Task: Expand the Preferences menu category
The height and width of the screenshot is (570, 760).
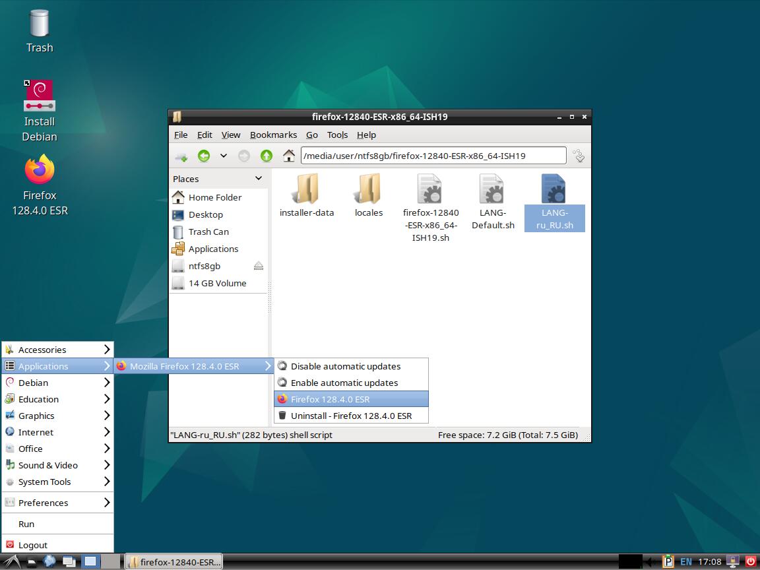Action: [x=57, y=503]
